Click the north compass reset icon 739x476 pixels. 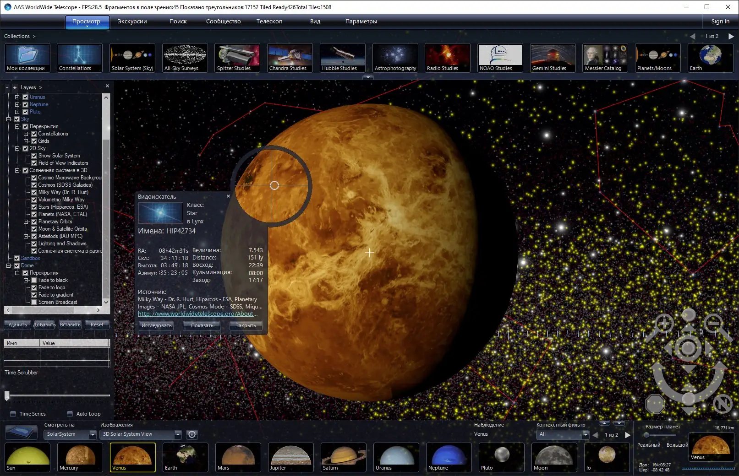tap(723, 404)
